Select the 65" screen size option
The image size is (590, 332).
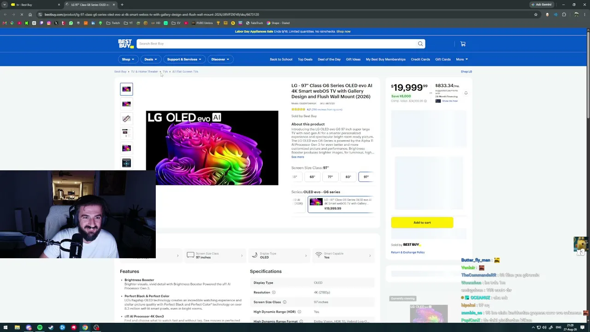pos(313,177)
